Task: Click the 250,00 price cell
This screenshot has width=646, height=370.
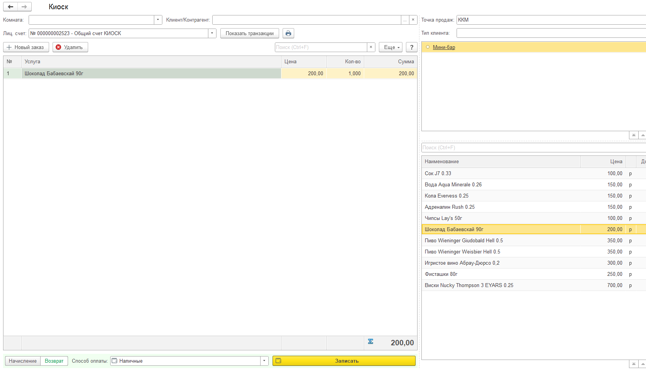Action: pos(603,274)
